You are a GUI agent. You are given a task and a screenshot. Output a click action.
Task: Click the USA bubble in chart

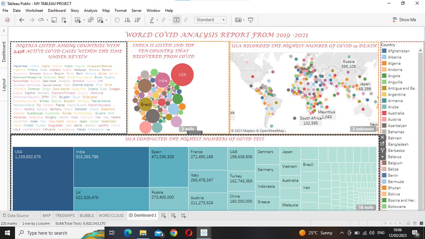click(x=182, y=74)
